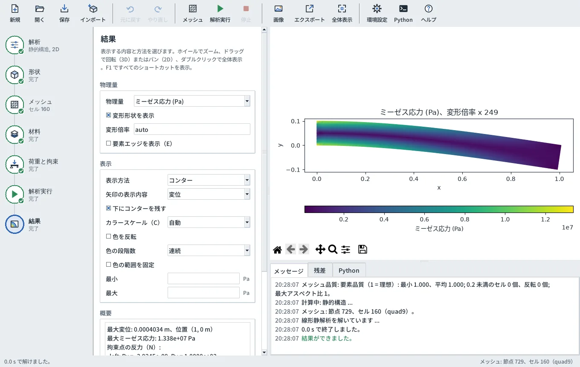The width and height of the screenshot is (580, 367).
Task: Uncheck 変形形状を表示 checkbox
Action: (109, 115)
